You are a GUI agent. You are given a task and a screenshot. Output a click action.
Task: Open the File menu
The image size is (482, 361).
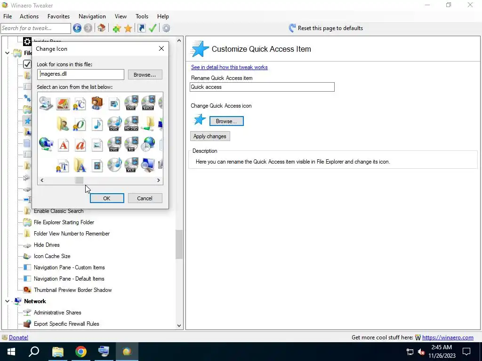[8, 16]
